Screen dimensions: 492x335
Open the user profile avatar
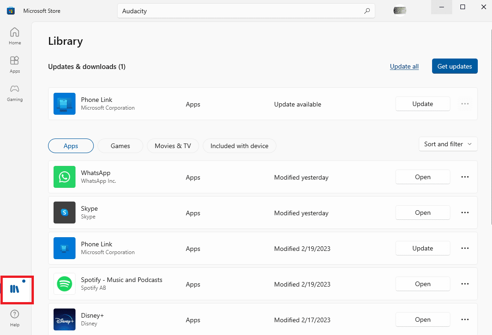point(400,11)
